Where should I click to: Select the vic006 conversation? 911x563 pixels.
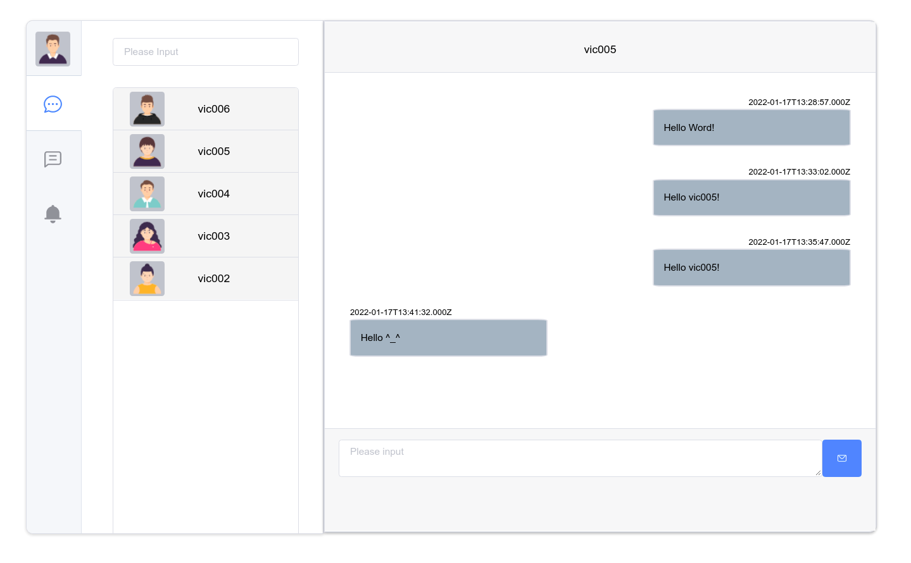click(x=214, y=109)
